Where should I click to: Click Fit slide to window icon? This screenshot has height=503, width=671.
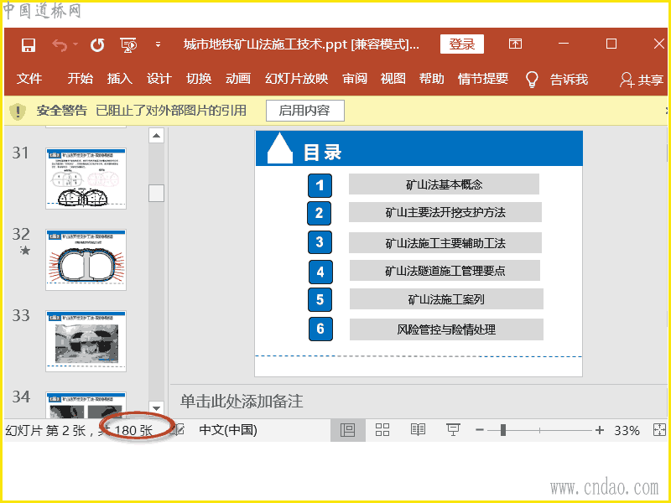point(660,430)
